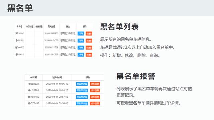Click pass time 2020-04-14 10:03:23

click(57, 90)
